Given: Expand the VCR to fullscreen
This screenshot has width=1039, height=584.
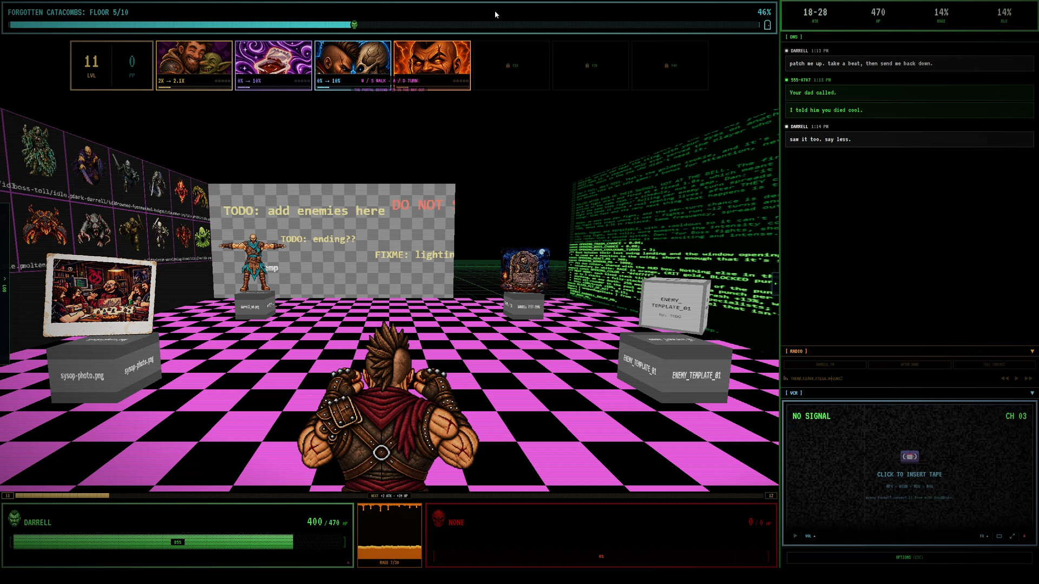Looking at the screenshot, I should (x=1012, y=536).
